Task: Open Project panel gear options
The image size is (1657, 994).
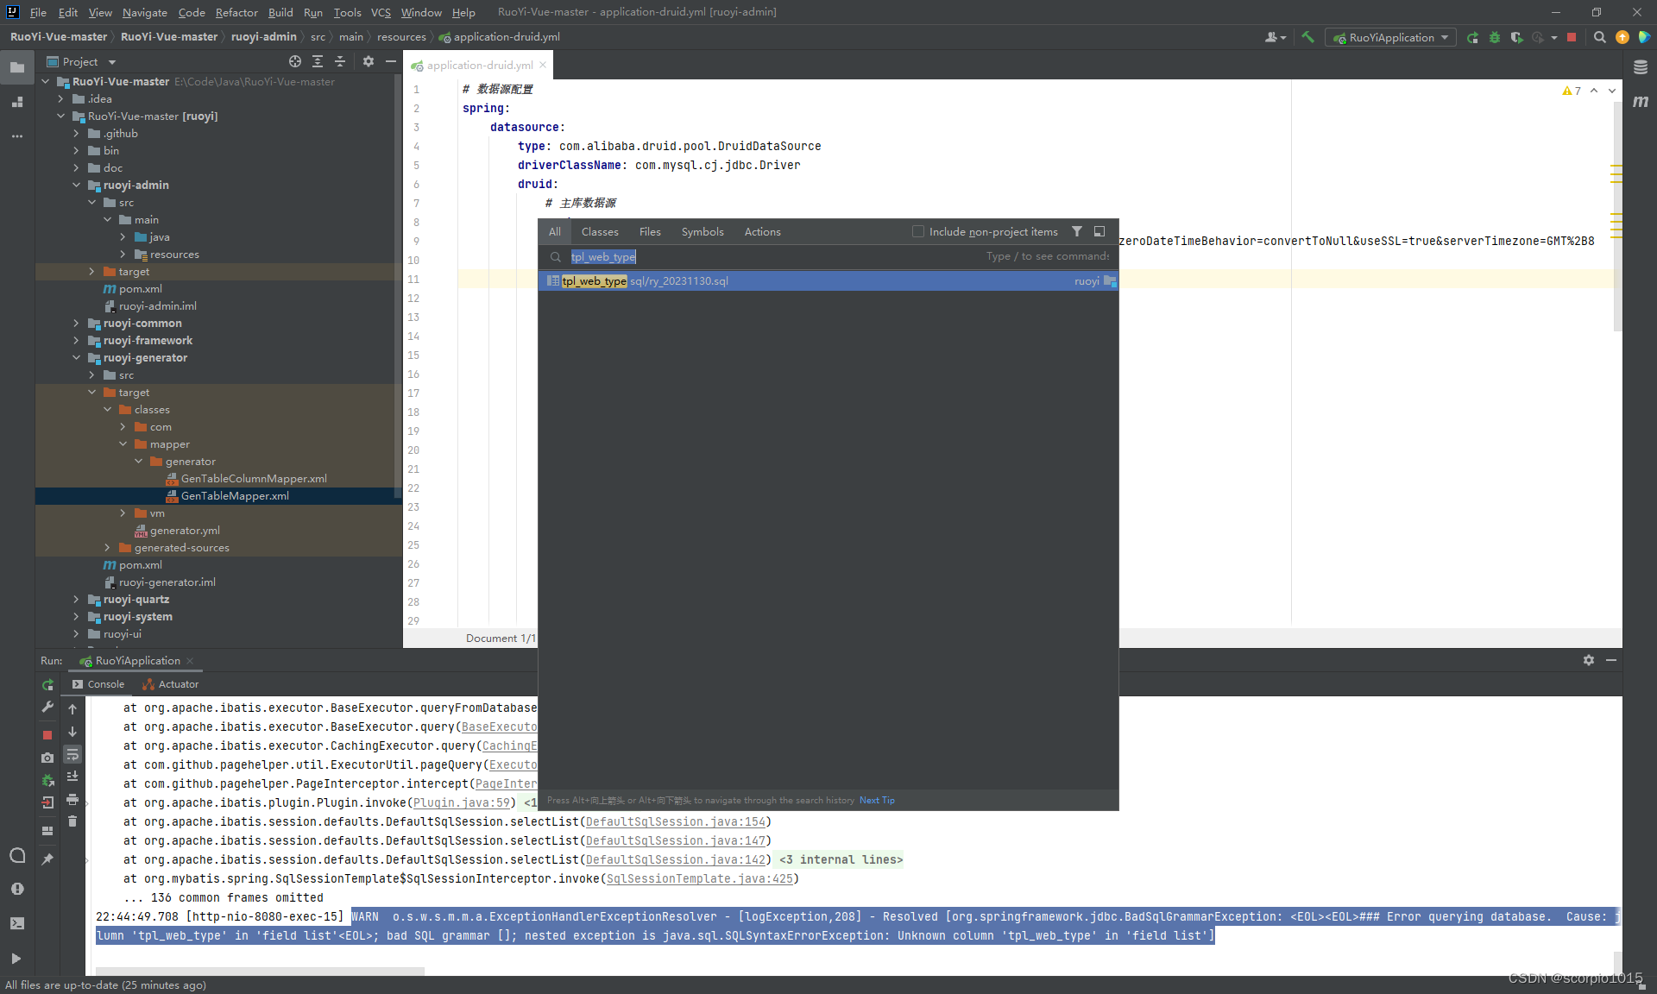Action: [369, 61]
